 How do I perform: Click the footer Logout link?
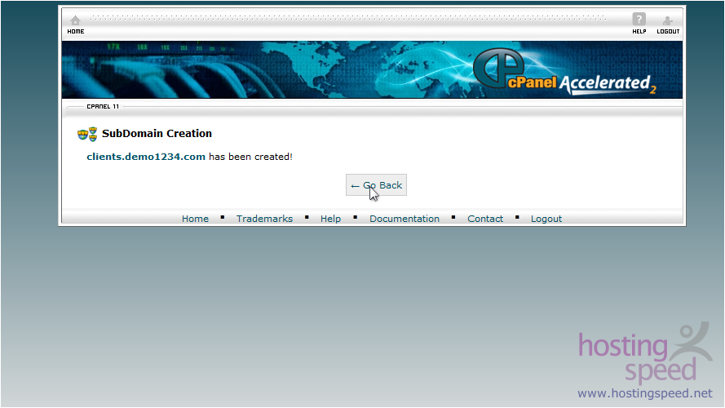pyautogui.click(x=546, y=219)
